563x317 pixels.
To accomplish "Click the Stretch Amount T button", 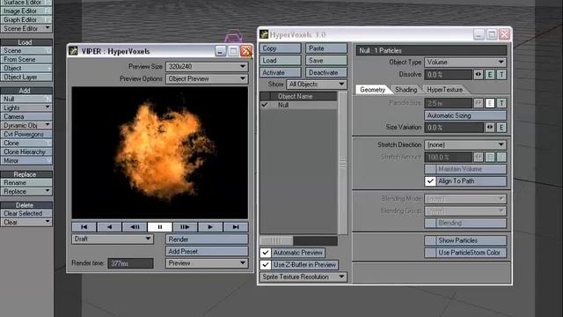I will (x=501, y=157).
